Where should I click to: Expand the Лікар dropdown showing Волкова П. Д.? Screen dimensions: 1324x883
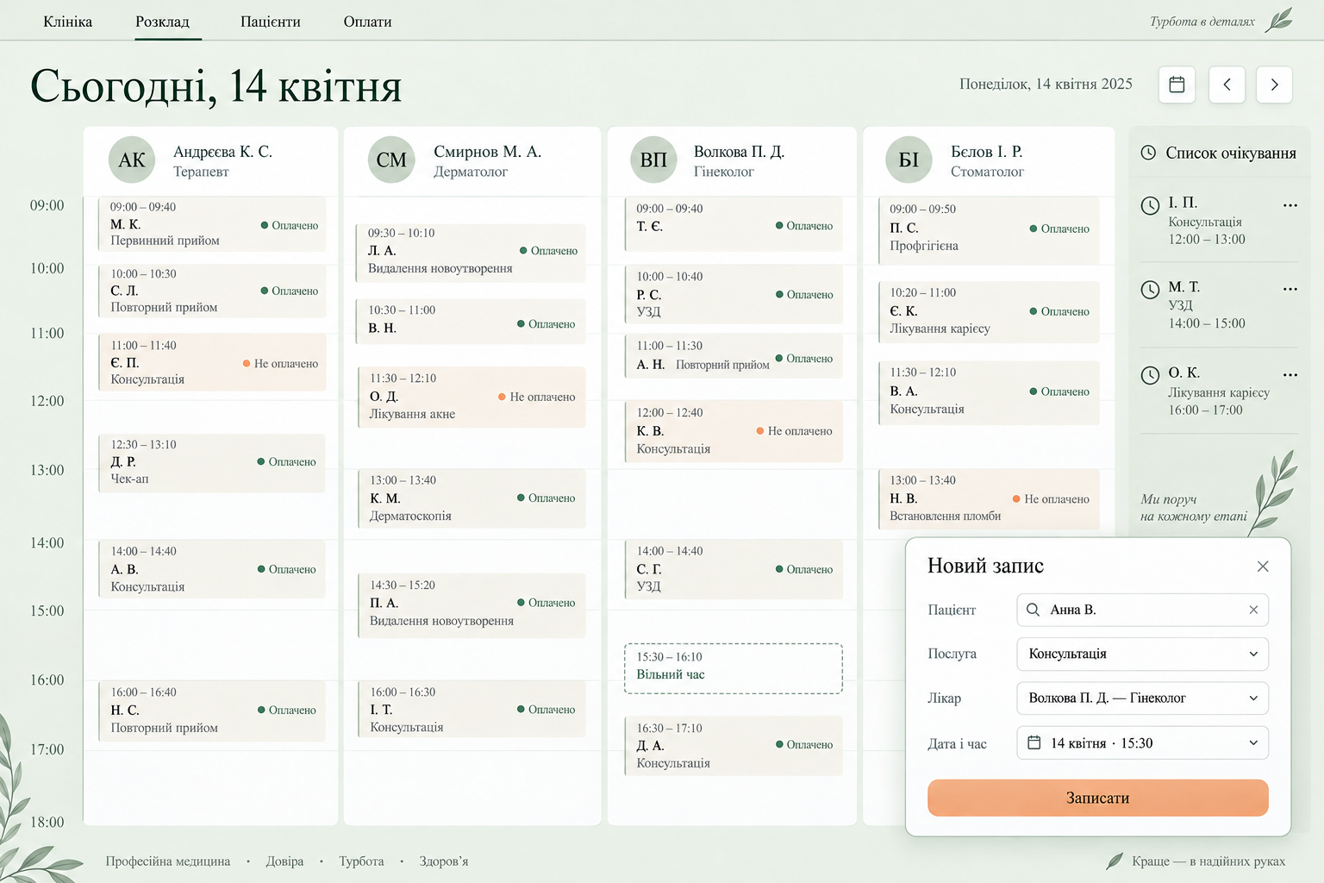[x=1142, y=698]
